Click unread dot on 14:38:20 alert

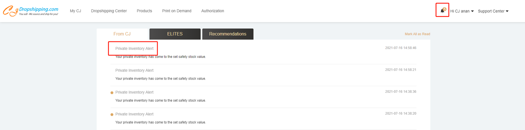112,115
